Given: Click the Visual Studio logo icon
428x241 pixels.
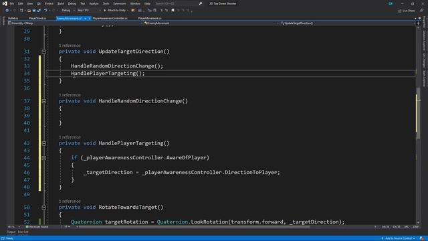Looking at the screenshot, I should pyautogui.click(x=5, y=3).
